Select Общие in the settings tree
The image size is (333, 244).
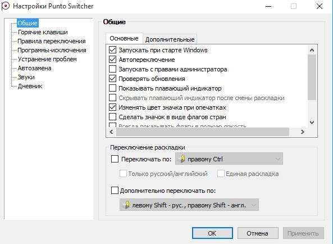coord(28,23)
